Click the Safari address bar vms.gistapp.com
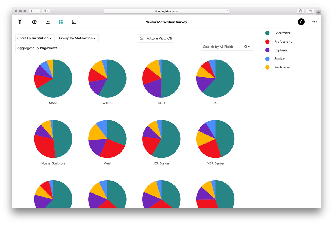Viewport: 333px width, 225px height. pos(167,11)
